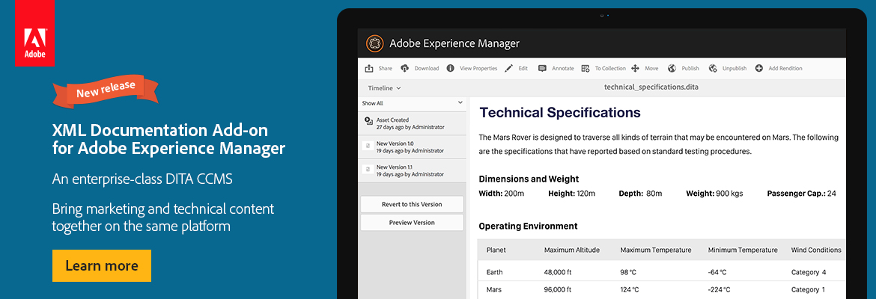Click the Preview Version button

(x=412, y=223)
